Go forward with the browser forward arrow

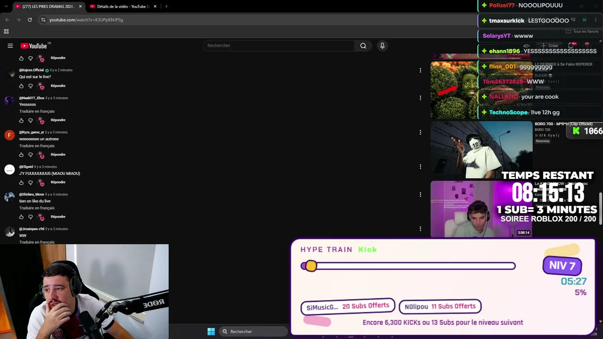click(x=18, y=20)
